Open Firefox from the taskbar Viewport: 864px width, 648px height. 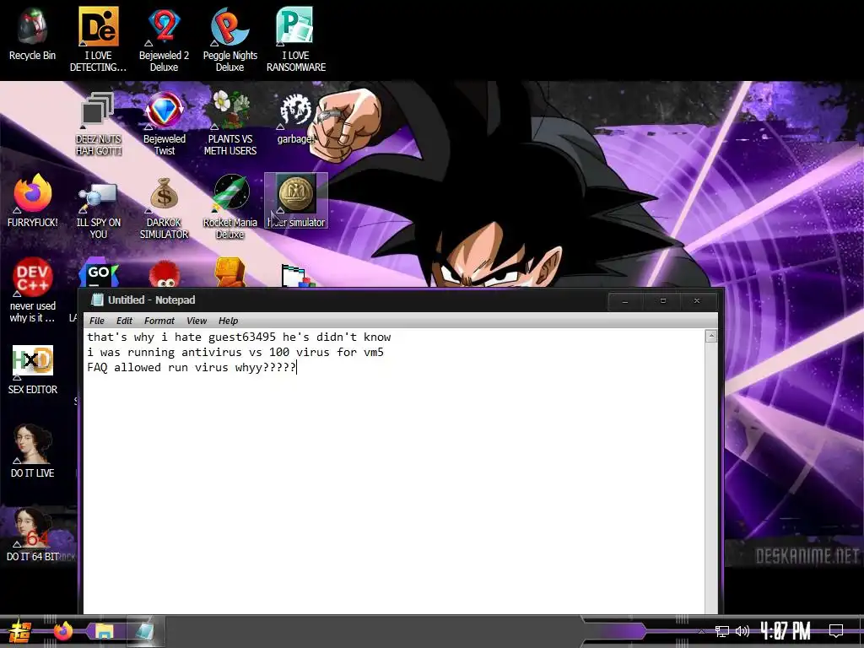tap(62, 631)
